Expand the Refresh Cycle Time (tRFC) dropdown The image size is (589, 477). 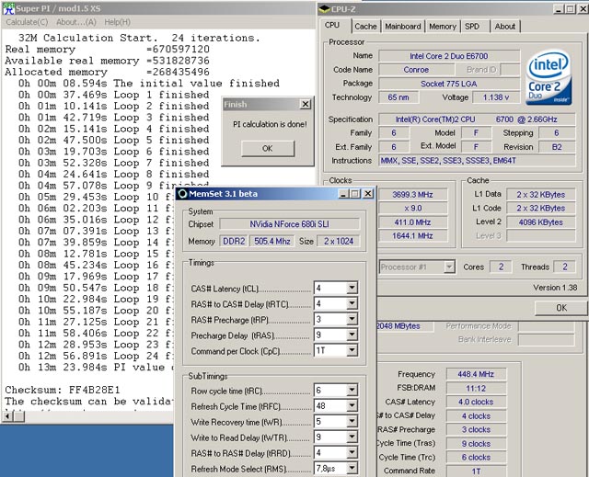(352, 405)
